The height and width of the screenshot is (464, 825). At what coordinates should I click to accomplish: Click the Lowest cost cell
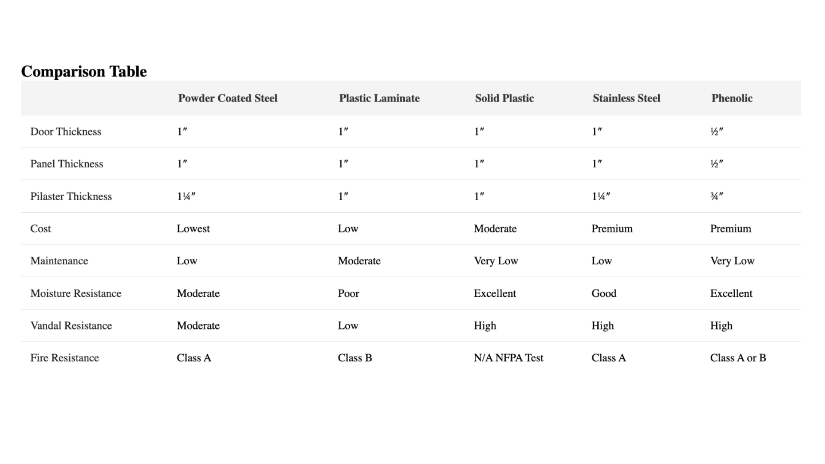pyautogui.click(x=193, y=229)
